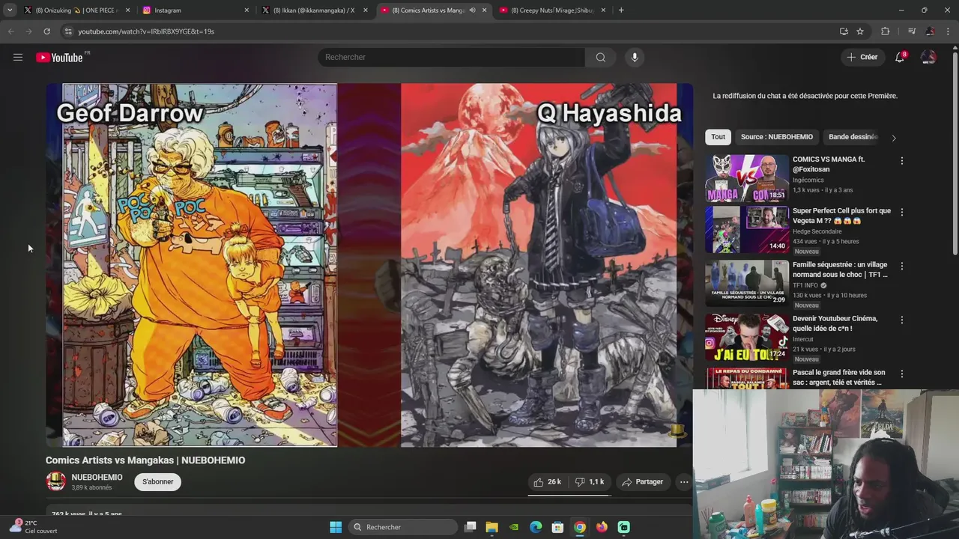Click the top hat channel watermark in video
The width and height of the screenshot is (959, 539).
(x=677, y=430)
